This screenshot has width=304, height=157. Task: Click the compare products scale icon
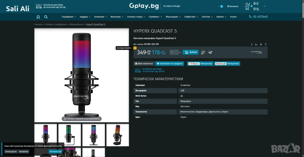pos(210,53)
